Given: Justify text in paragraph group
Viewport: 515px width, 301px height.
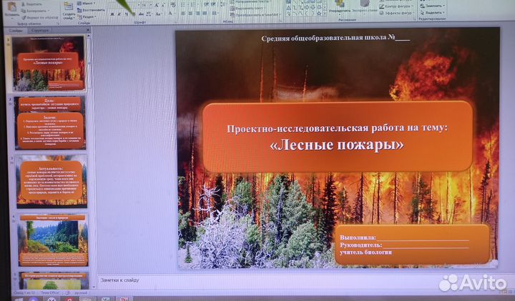Looking at the screenshot, I should click(205, 14).
